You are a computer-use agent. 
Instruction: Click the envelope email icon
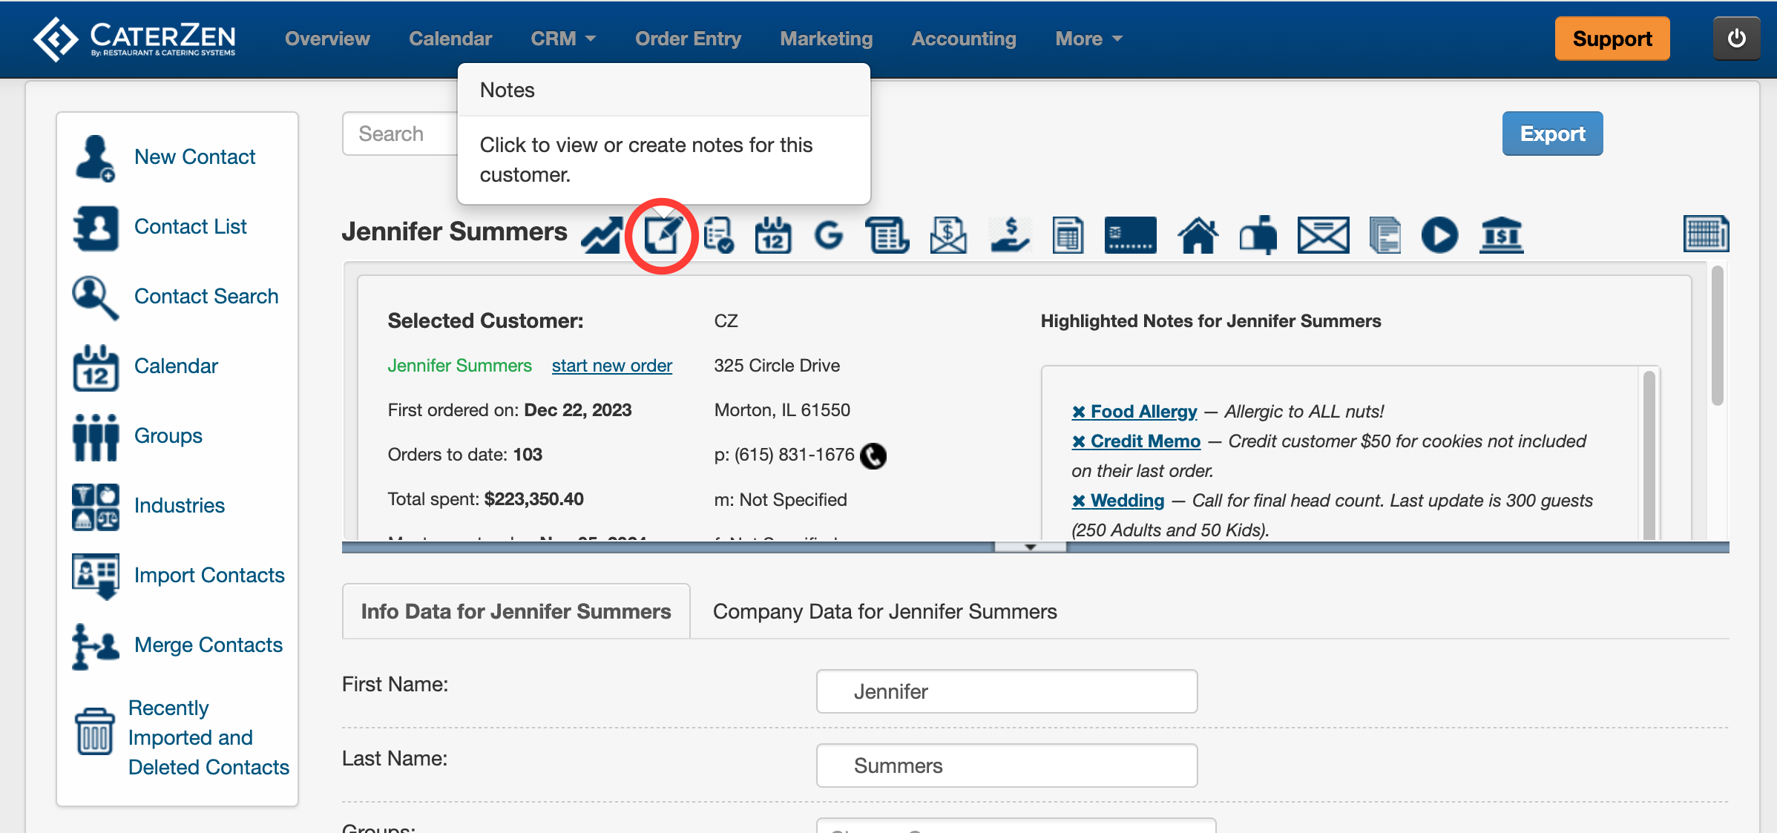coord(1323,236)
